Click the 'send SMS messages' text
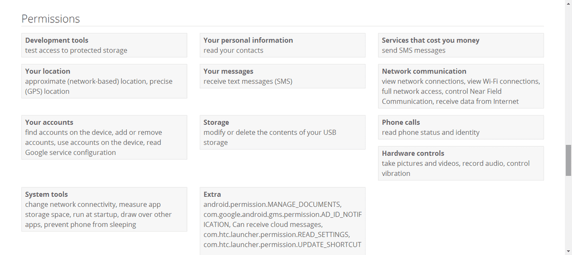 (413, 51)
